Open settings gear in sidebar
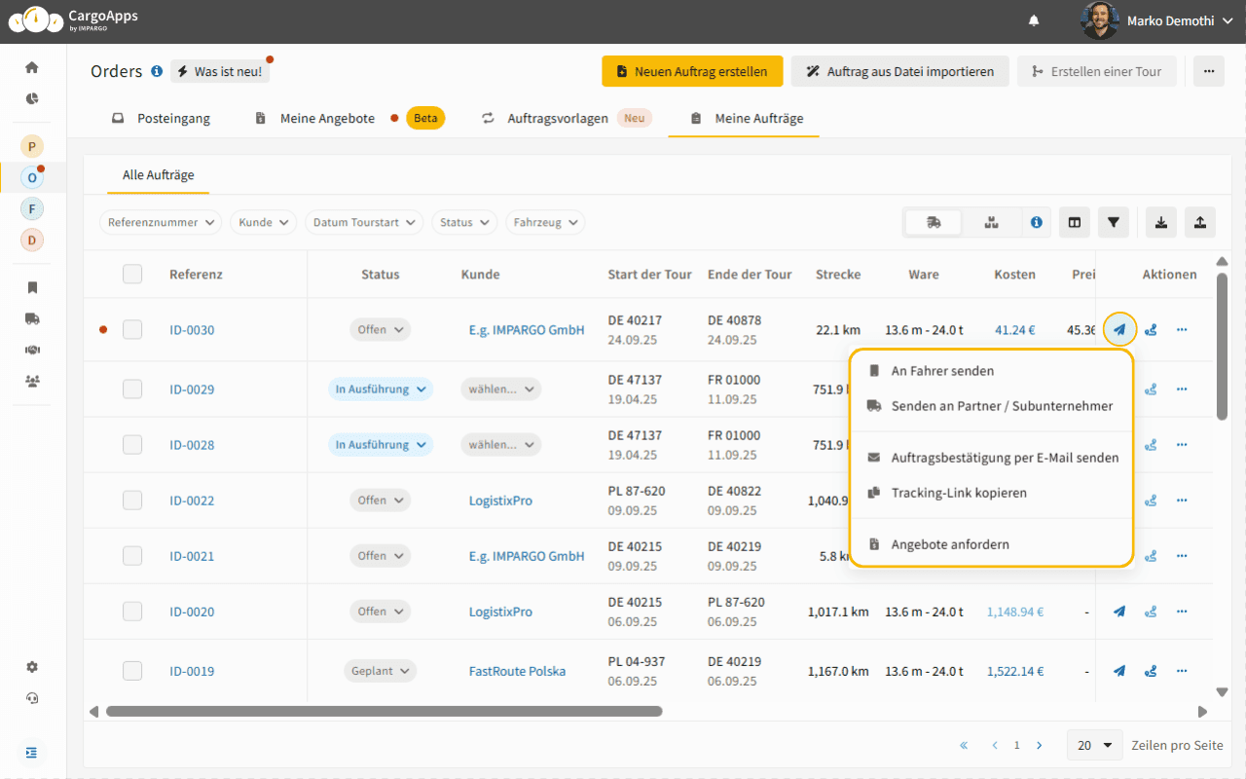This screenshot has height=779, width=1246. point(32,667)
